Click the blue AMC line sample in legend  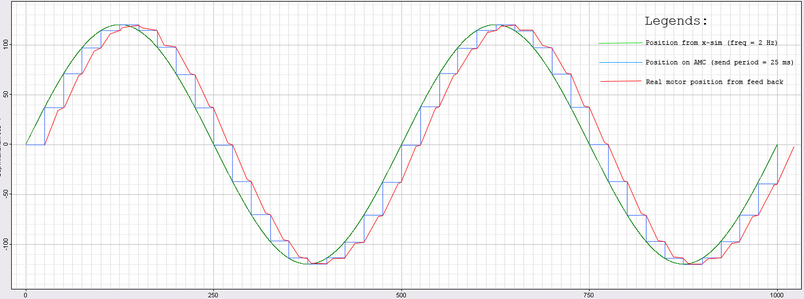tap(620, 62)
